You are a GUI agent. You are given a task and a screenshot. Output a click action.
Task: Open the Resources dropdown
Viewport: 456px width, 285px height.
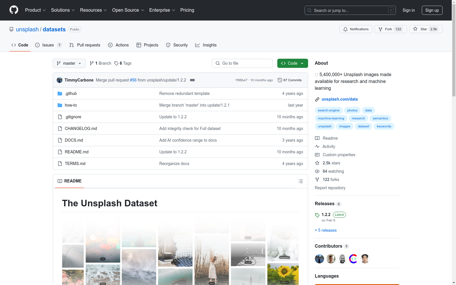click(x=93, y=10)
